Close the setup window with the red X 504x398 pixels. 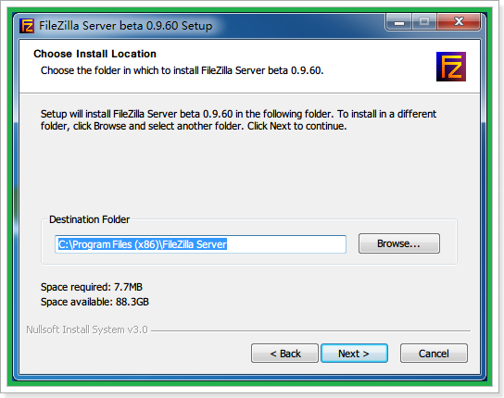click(x=459, y=22)
